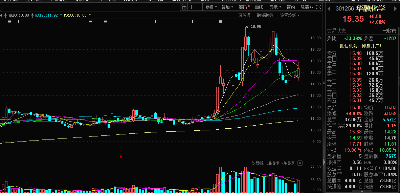Click 委比 value -33.39%

353,39
